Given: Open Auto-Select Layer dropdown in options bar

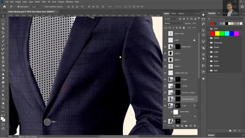Looking at the screenshot, I should pyautogui.click(x=35, y=7).
